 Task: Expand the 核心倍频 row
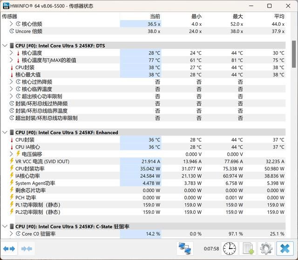11,24
